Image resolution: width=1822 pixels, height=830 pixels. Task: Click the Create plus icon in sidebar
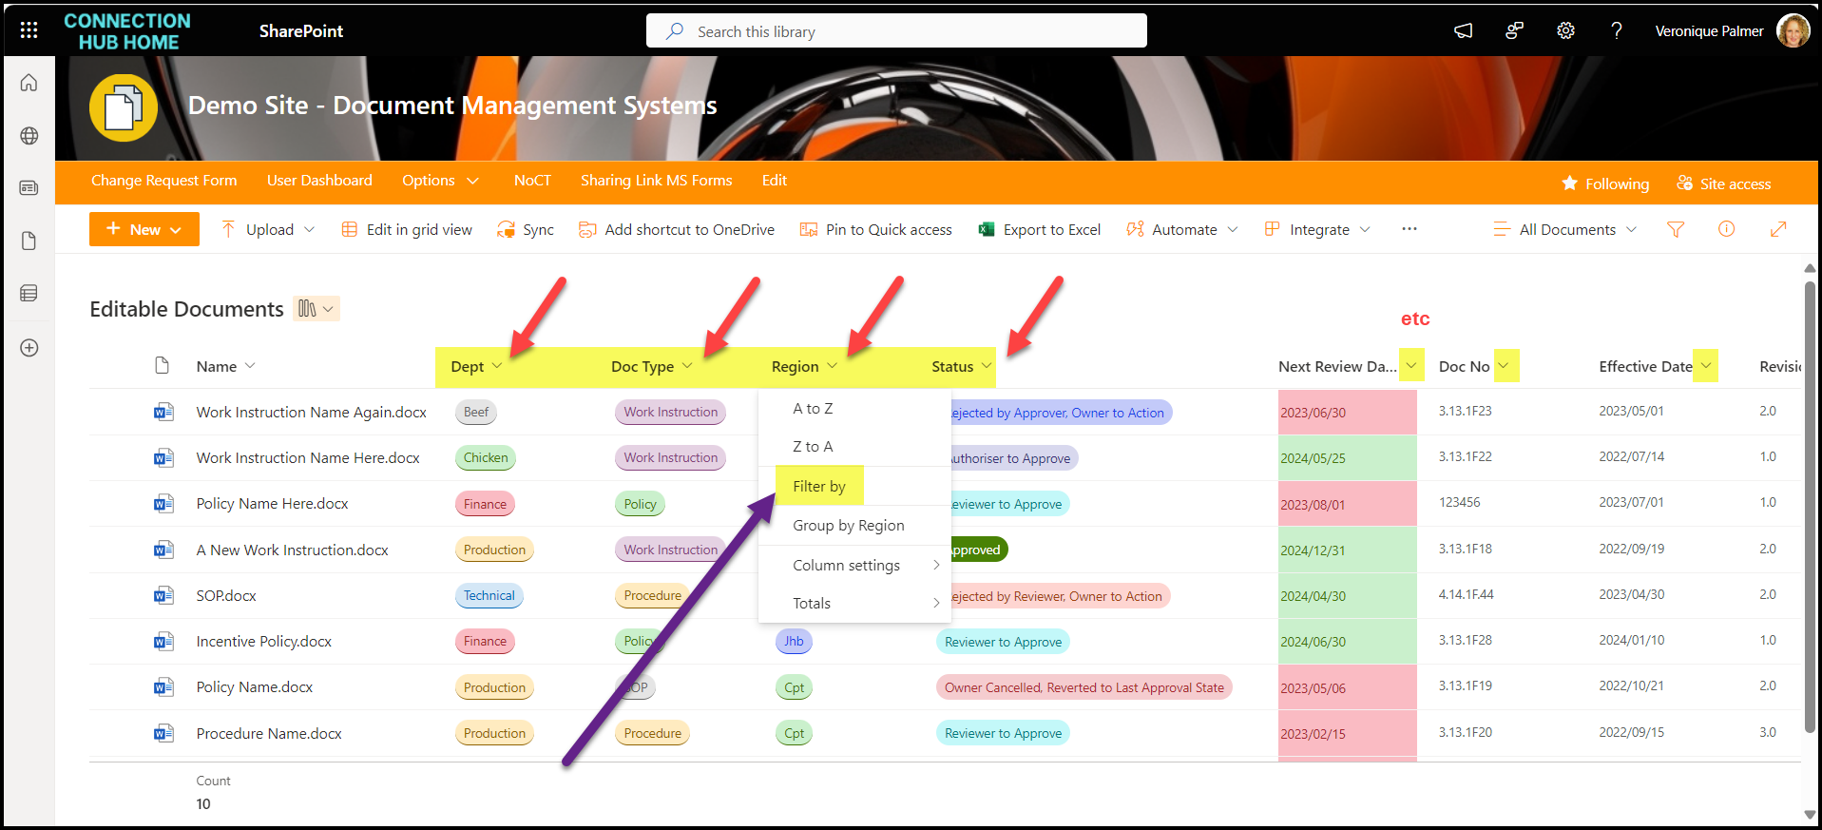[29, 348]
